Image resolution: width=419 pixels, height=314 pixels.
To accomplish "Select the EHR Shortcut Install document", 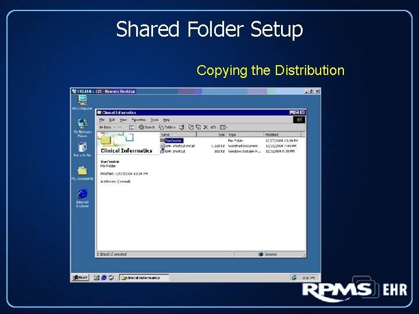I will [177, 146].
